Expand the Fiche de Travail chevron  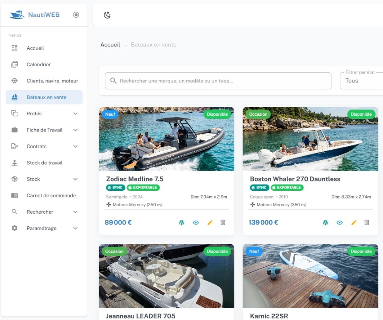tap(75, 130)
